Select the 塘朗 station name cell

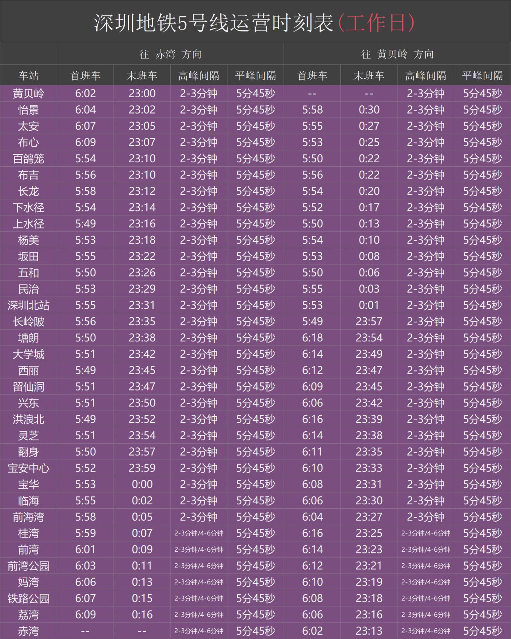(28, 338)
